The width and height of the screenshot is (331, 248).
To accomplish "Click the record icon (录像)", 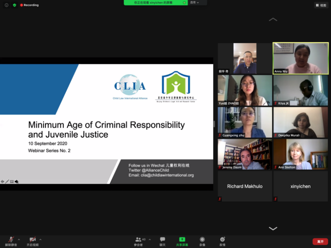I will click(x=202, y=241).
